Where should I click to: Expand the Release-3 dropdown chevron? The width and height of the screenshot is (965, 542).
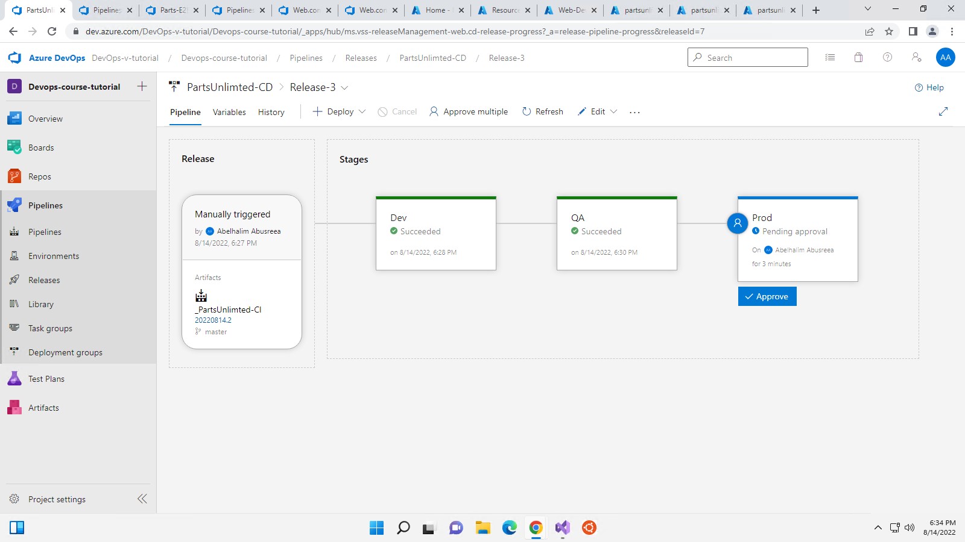[x=344, y=87]
